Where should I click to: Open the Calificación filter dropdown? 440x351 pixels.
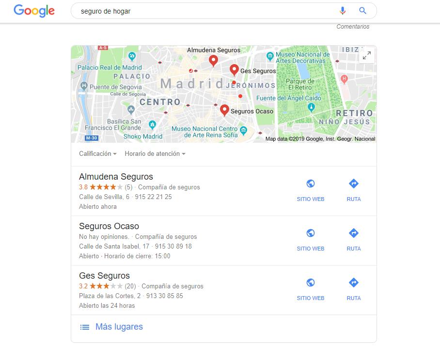pyautogui.click(x=98, y=154)
